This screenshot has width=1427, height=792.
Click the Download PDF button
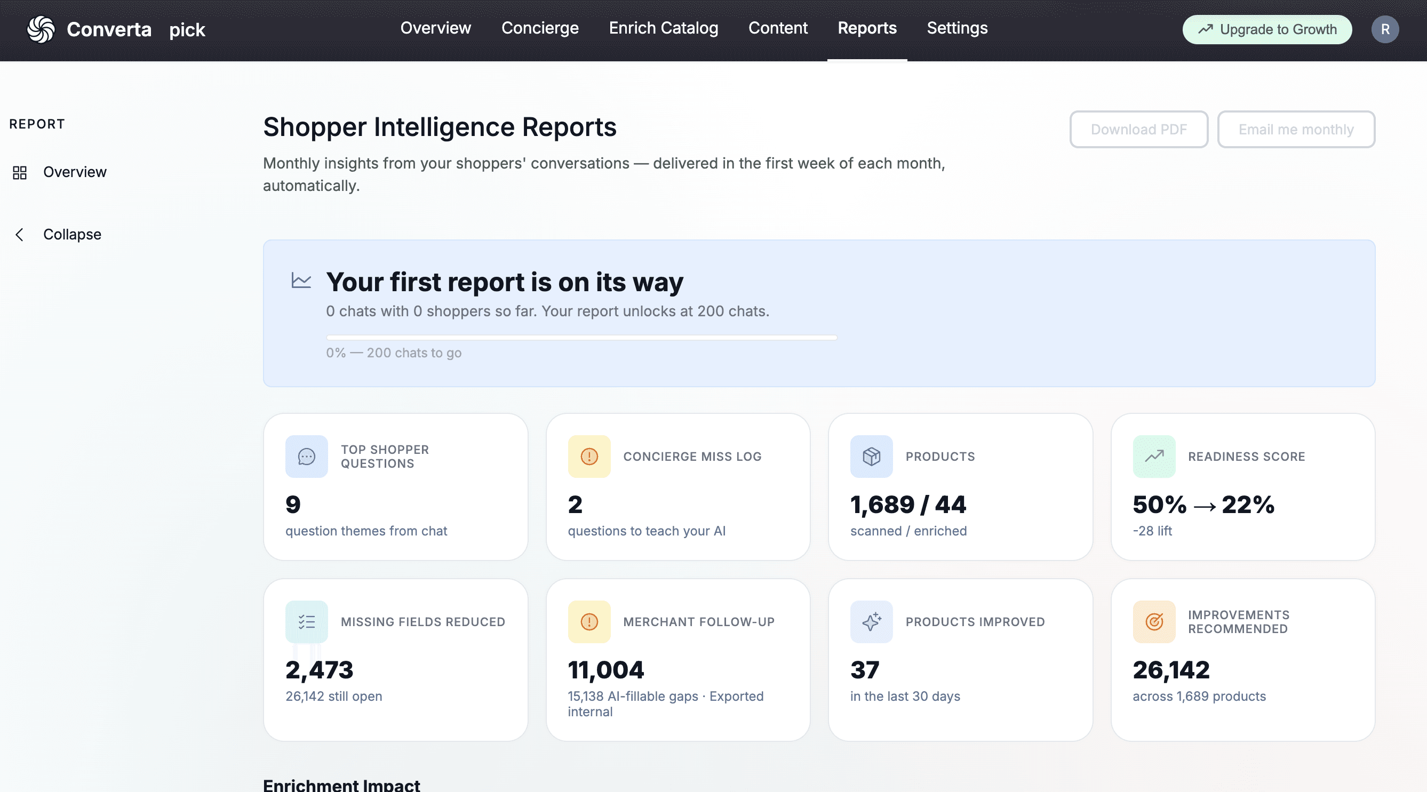(1138, 129)
